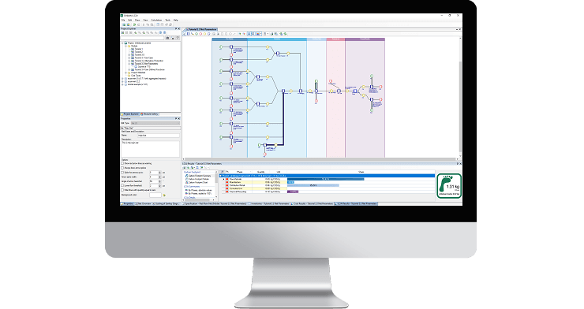Click the Net Name input field

[x=159, y=136]
